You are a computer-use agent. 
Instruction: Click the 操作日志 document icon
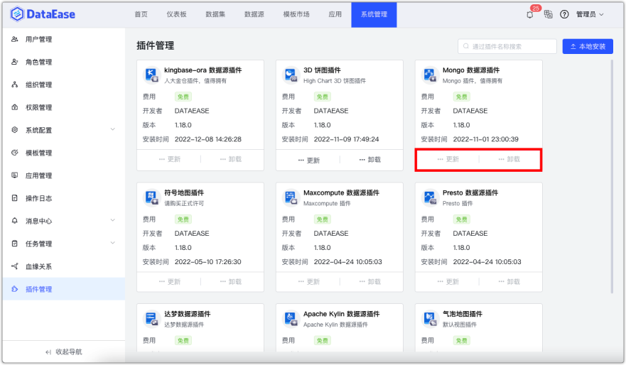pos(15,198)
